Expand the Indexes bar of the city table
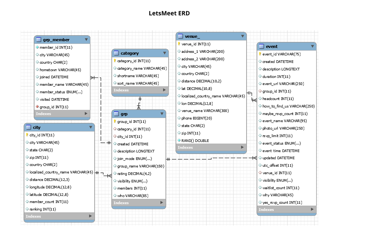The image size is (365, 236). click(x=90, y=216)
